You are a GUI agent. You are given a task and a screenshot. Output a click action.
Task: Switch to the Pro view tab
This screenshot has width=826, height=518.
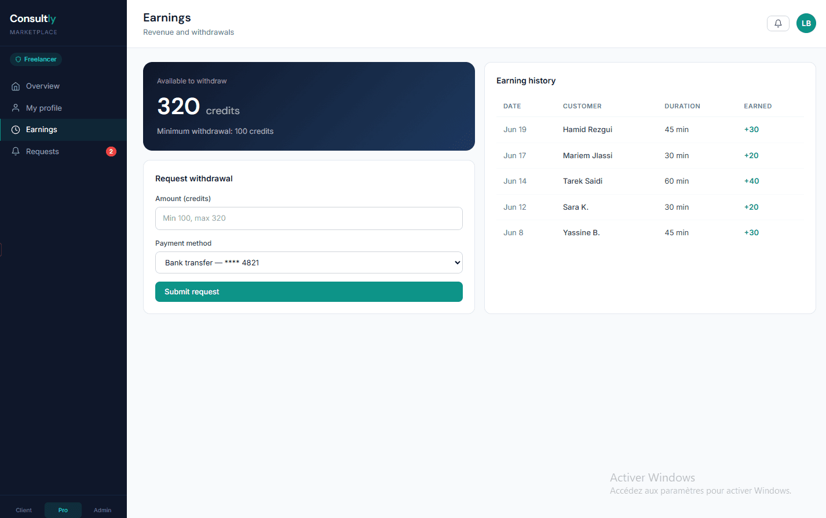pos(63,510)
